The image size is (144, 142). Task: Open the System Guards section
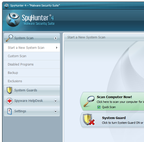[x=32, y=90]
